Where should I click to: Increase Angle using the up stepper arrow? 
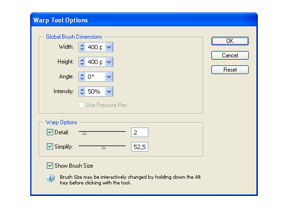click(x=82, y=75)
